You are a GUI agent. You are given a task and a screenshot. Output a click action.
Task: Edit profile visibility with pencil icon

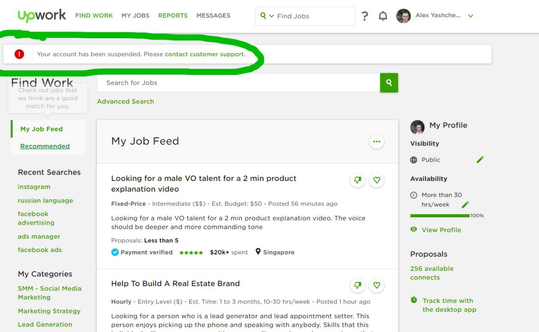tap(480, 159)
